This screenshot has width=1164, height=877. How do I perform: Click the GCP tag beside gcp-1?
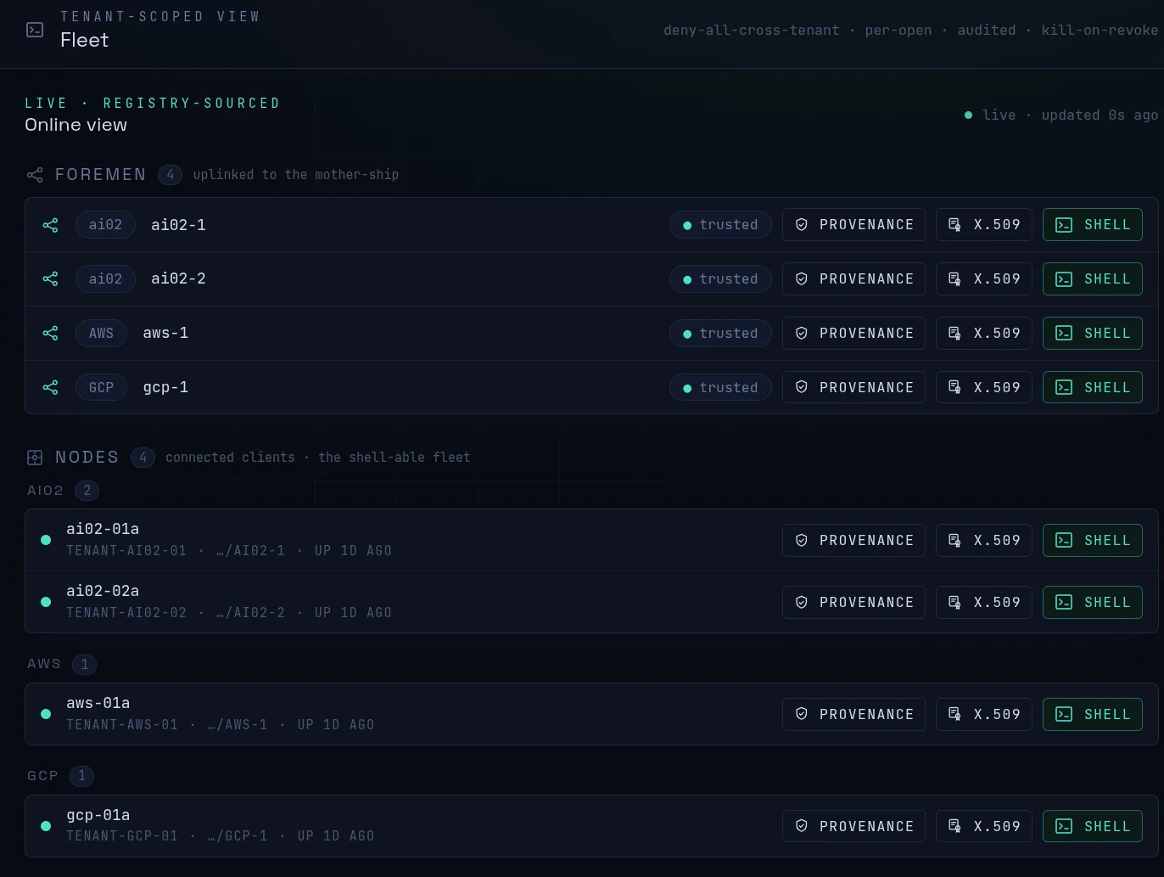(101, 388)
